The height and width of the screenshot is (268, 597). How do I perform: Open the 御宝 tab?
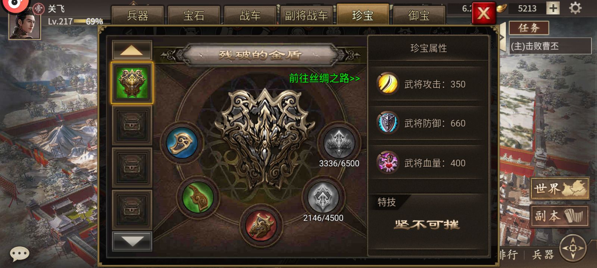point(419,16)
